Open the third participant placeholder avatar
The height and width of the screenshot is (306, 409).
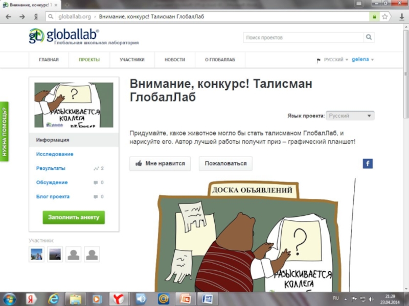click(74, 254)
